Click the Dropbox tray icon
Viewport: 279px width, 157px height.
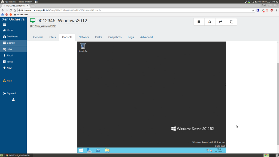tap(245, 2)
